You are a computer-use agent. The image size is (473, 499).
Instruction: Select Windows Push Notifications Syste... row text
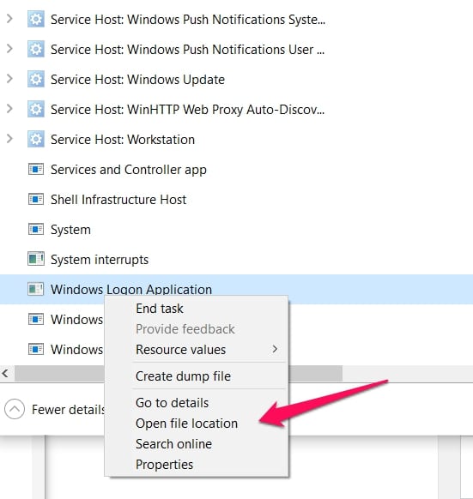coord(188,20)
